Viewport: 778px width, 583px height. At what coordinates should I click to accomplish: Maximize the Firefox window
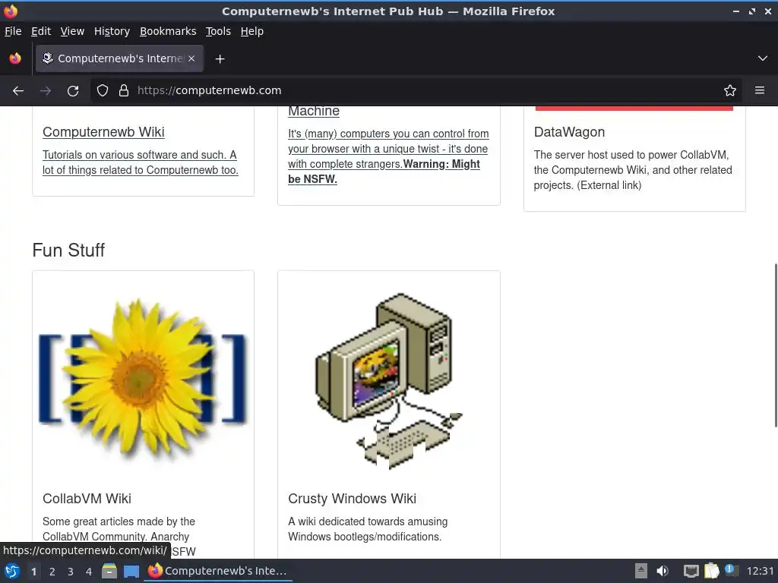click(752, 11)
